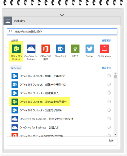Show info for 创建一个事件(V1) action
The image size is (127, 156).
[x=109, y=76]
